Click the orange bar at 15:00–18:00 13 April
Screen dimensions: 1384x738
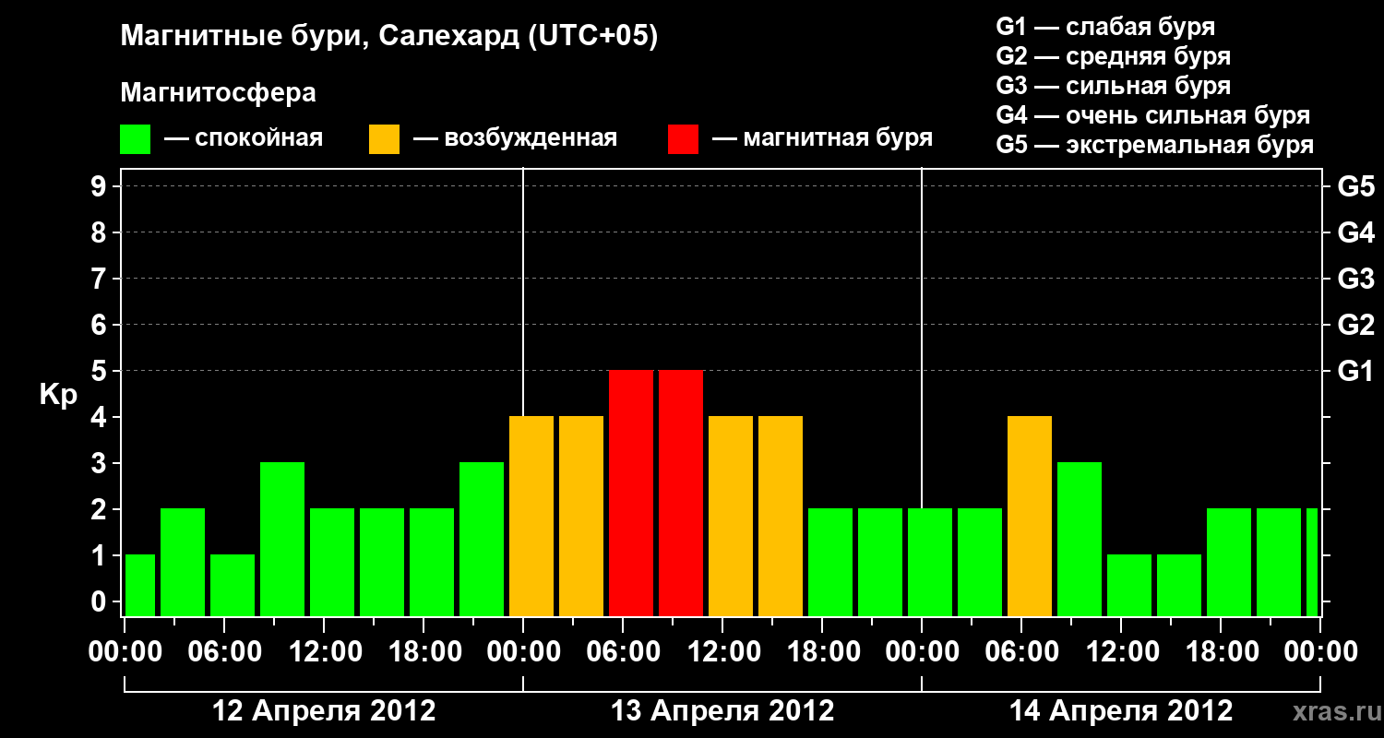781,517
